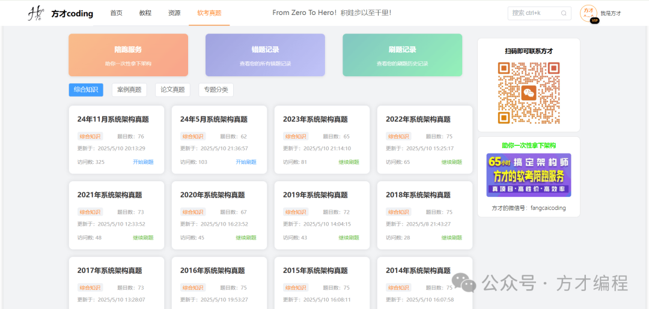This screenshot has height=309, width=649.
Task: Open the 2022年系统架构真题 title
Action: click(418, 119)
